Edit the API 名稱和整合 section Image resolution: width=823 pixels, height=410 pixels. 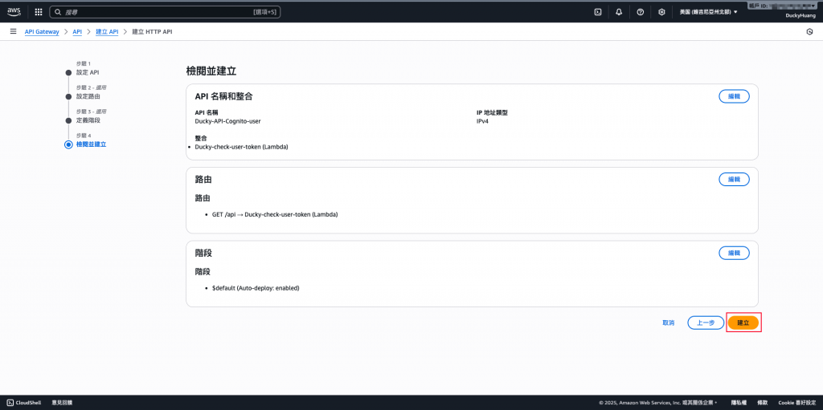[734, 96]
